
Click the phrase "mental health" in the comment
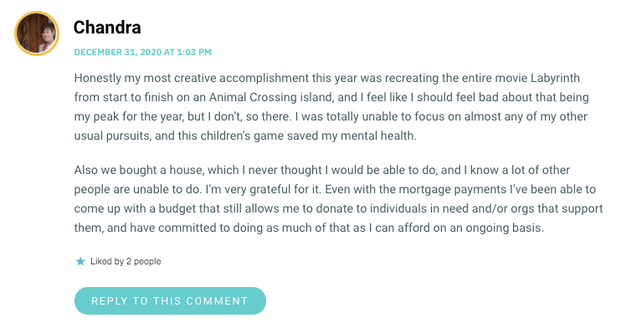(x=377, y=136)
